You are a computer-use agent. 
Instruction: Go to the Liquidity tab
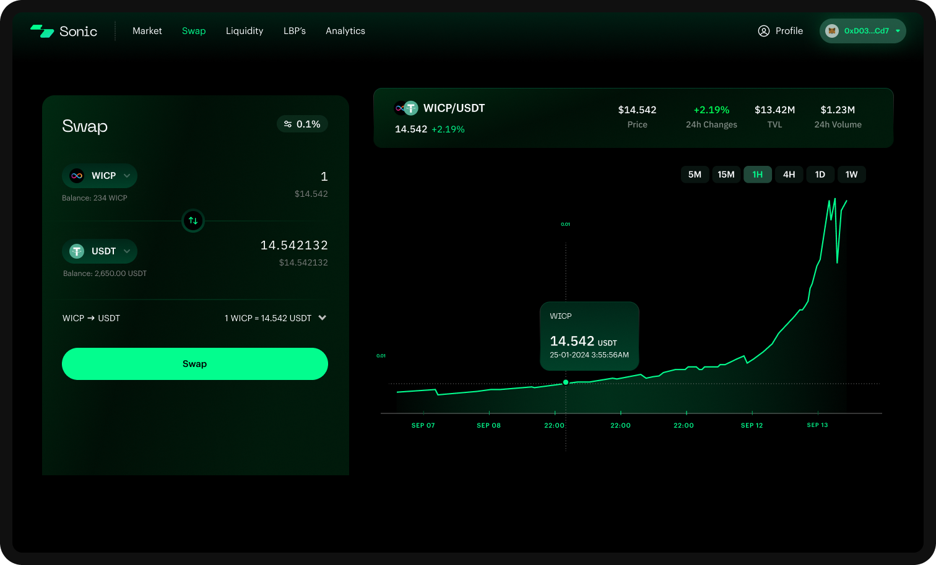[245, 30]
